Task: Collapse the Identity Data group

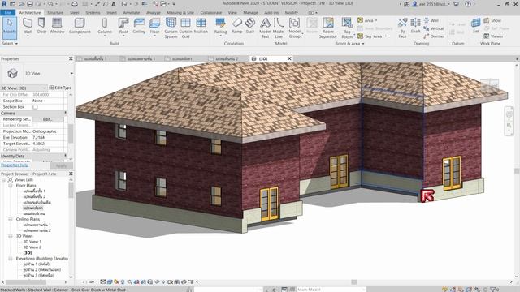Action: (x=65, y=156)
